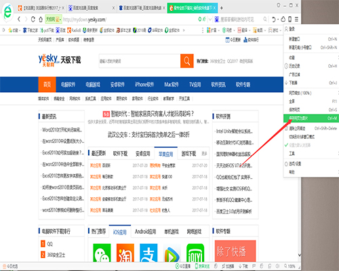The image size is (339, 271).
Task: Open the 天极网首页 top link
Action: [x=45, y=40]
